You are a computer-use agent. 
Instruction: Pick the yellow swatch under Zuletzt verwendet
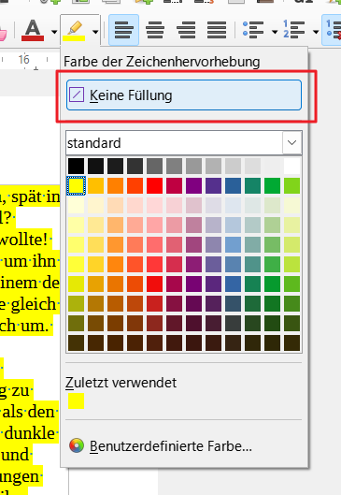pyautogui.click(x=76, y=400)
